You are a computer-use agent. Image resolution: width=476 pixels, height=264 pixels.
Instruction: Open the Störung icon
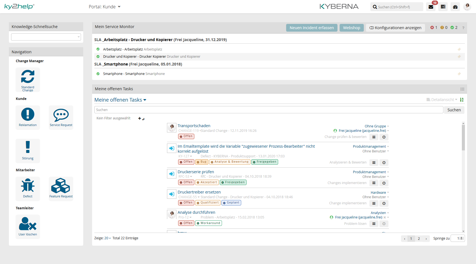tap(28, 151)
